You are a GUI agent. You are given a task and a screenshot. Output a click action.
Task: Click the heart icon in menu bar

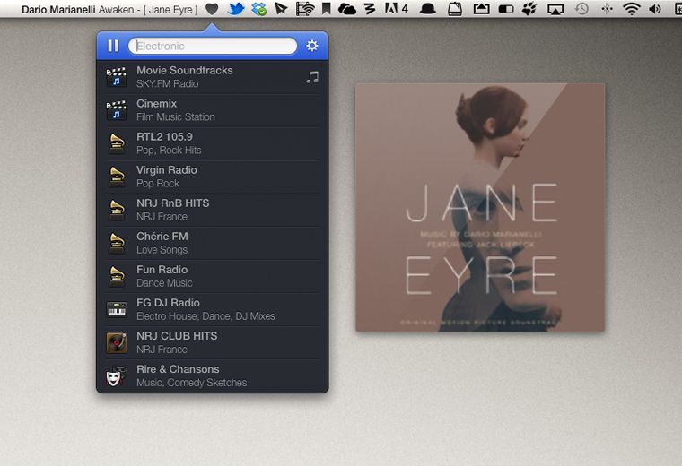[x=212, y=9]
